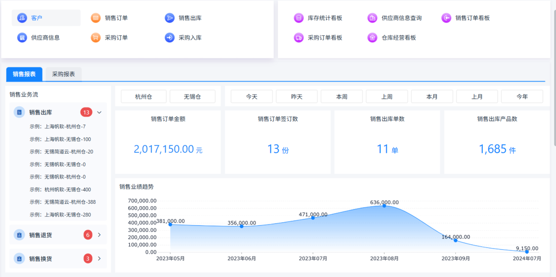Click the 2023年08月 peak data point
This screenshot has width=556, height=277.
pyautogui.click(x=384, y=206)
